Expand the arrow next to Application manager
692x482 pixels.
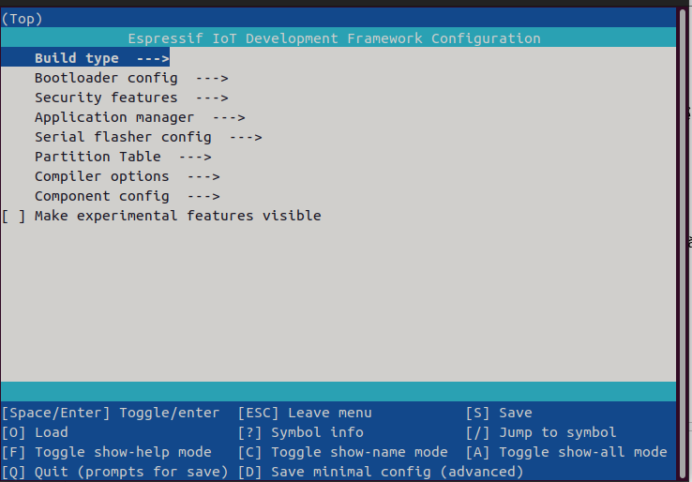point(229,117)
